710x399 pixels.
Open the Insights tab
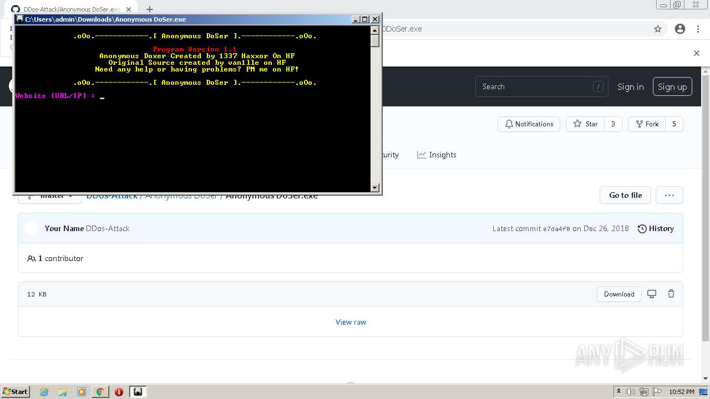[x=437, y=155]
